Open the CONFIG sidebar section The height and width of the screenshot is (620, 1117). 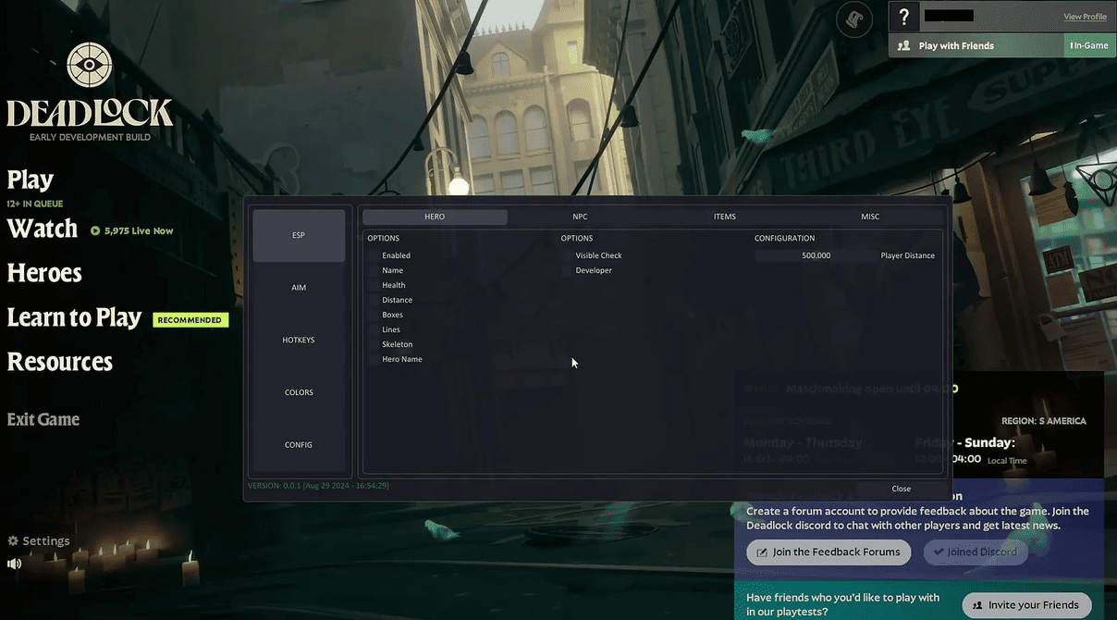click(299, 445)
